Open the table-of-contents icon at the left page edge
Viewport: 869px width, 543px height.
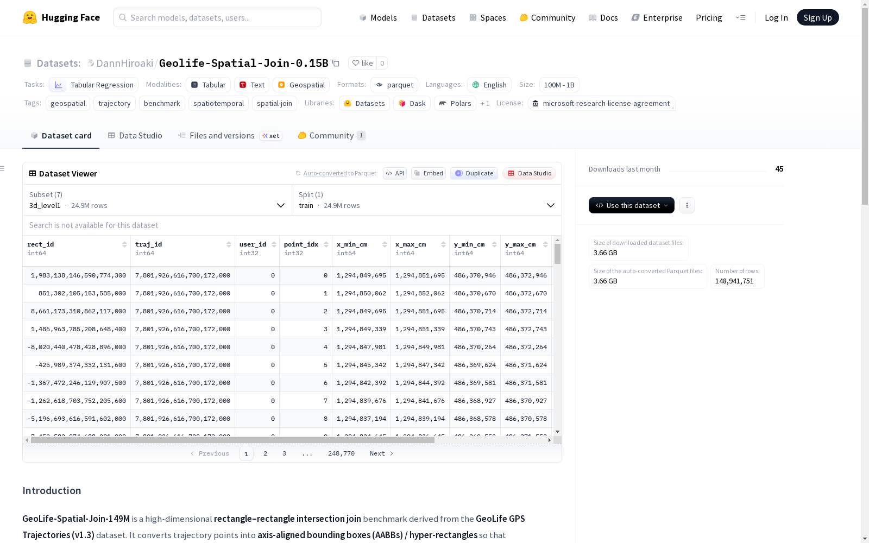click(3, 168)
